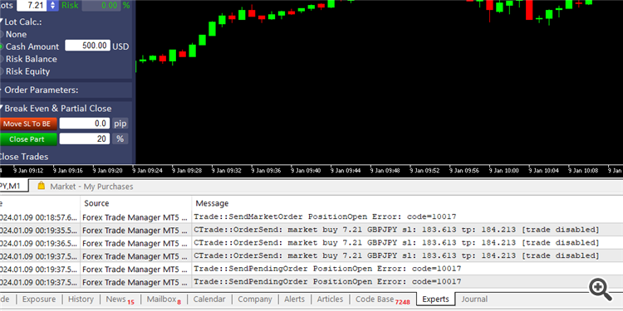
Task: Click the Risk percent field 0.00
Action: pos(101,5)
